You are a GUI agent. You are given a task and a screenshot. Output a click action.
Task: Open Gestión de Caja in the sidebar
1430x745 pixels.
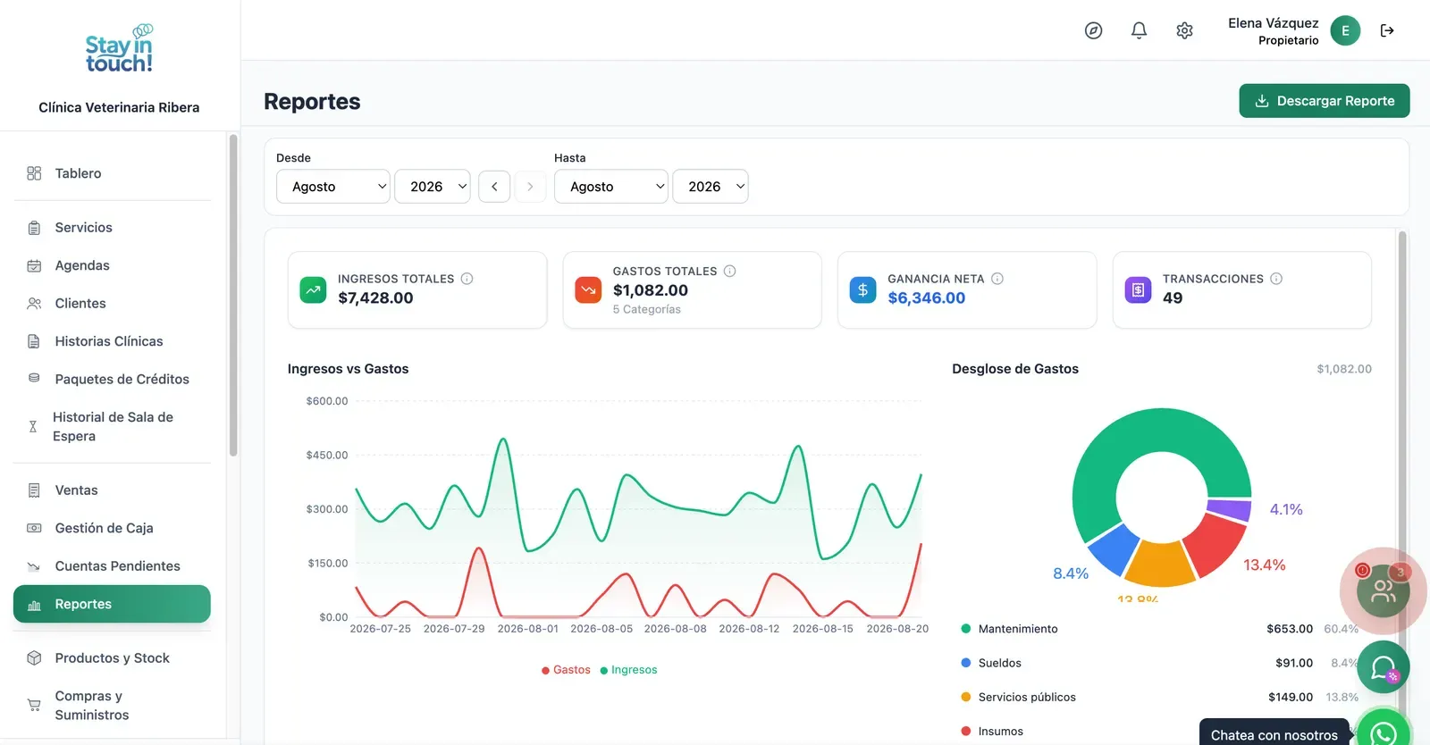pos(112,528)
